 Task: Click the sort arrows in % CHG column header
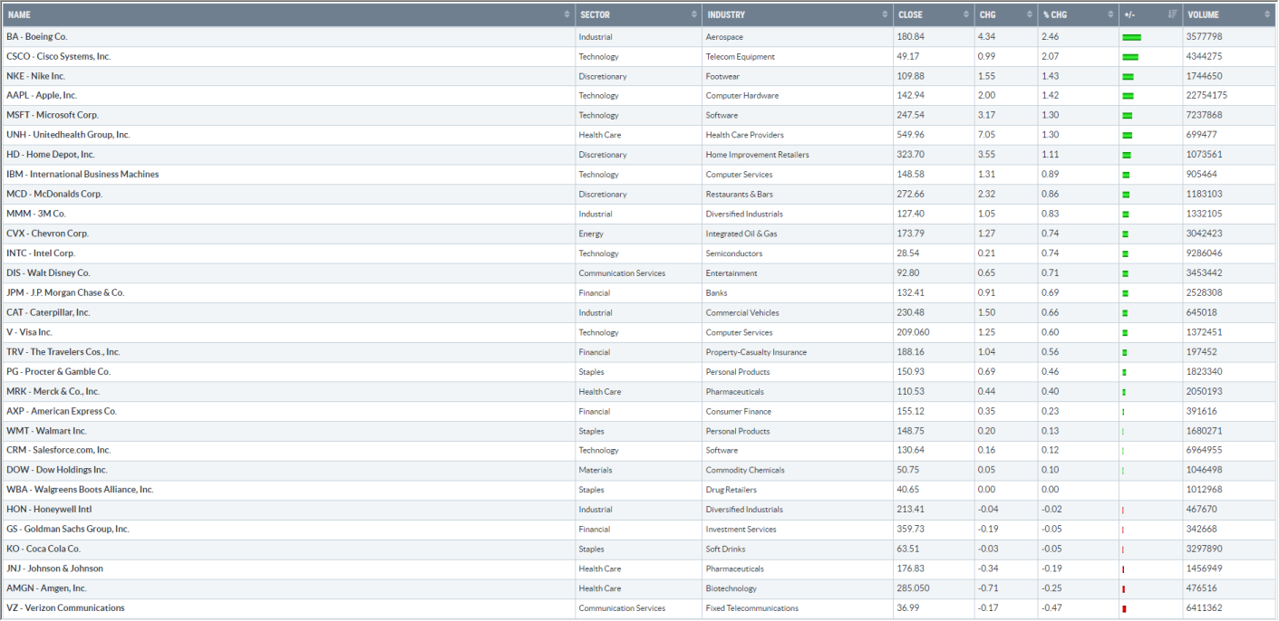pos(1110,14)
